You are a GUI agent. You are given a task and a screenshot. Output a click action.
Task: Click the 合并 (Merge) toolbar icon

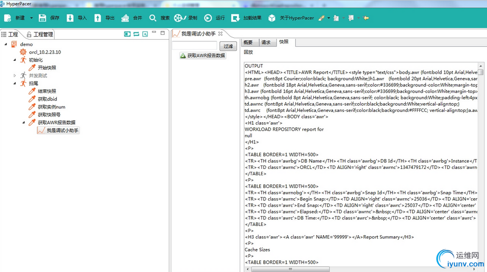[125, 18]
